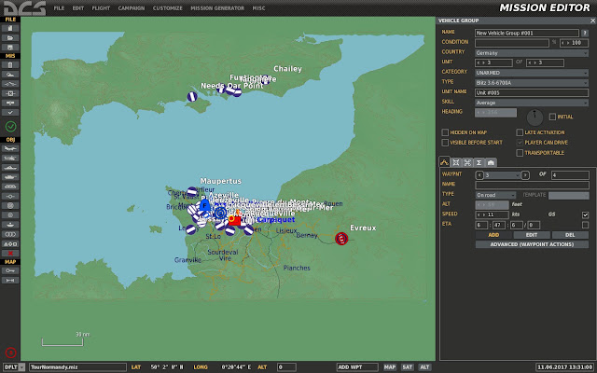Click the Advanced (Waypoint Actions) button
The height and width of the screenshot is (373, 597).
pos(532,244)
